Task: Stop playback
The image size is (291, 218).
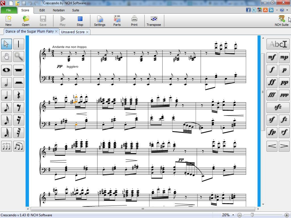Action: pyautogui.click(x=80, y=21)
